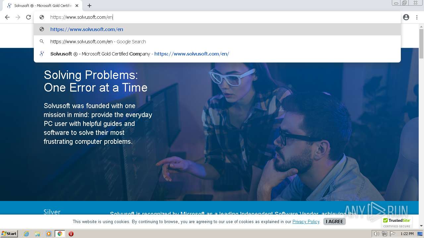Reload the Solvusoft page
Image resolution: width=424 pixels, height=238 pixels.
tap(28, 17)
